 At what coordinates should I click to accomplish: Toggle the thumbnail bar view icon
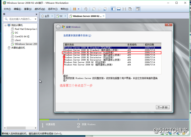[119, 9]
